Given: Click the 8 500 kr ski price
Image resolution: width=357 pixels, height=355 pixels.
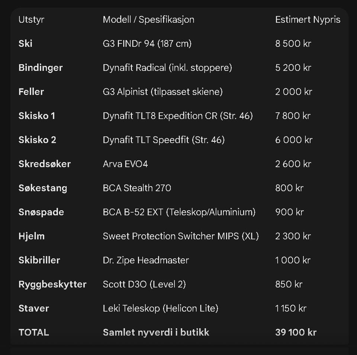Looking at the screenshot, I should click(x=293, y=44).
